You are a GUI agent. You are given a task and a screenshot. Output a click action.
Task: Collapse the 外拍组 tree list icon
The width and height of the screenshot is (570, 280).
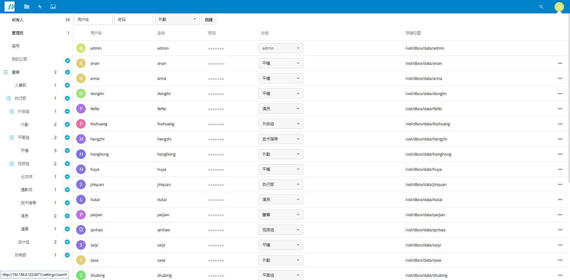(11, 111)
